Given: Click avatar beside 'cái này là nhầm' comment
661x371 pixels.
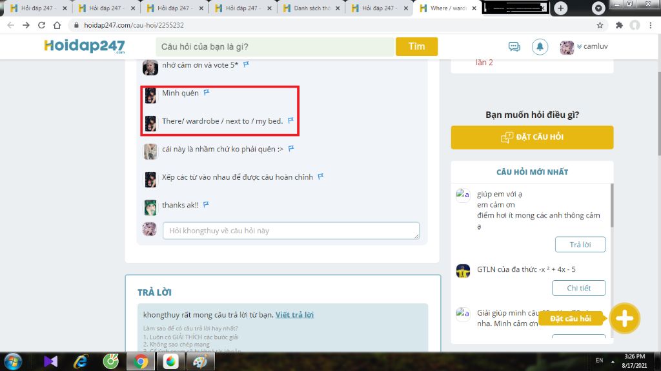Looking at the screenshot, I should click(150, 151).
